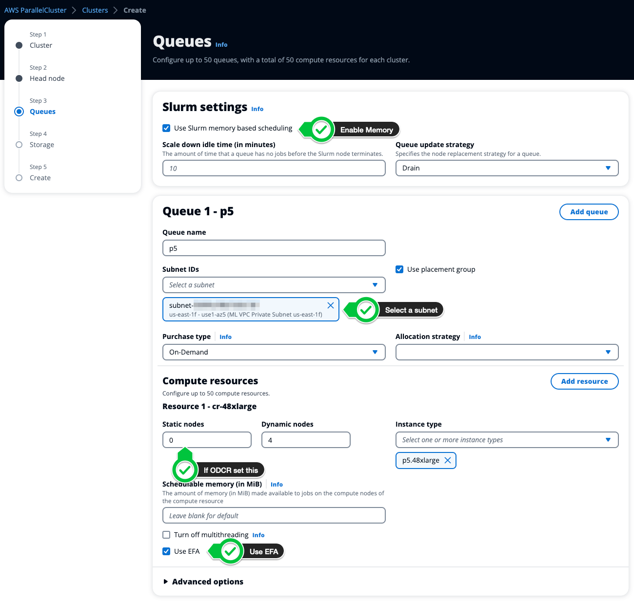Image resolution: width=634 pixels, height=601 pixels.
Task: Enable Turn off multithreading checkbox
Action: [166, 535]
